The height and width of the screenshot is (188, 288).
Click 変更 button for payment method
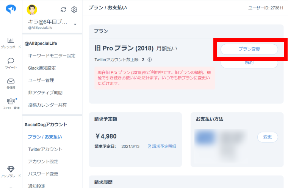pyautogui.click(x=267, y=137)
